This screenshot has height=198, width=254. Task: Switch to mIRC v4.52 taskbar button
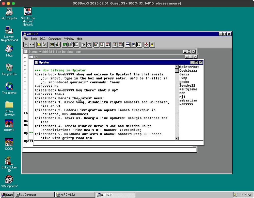(75, 195)
